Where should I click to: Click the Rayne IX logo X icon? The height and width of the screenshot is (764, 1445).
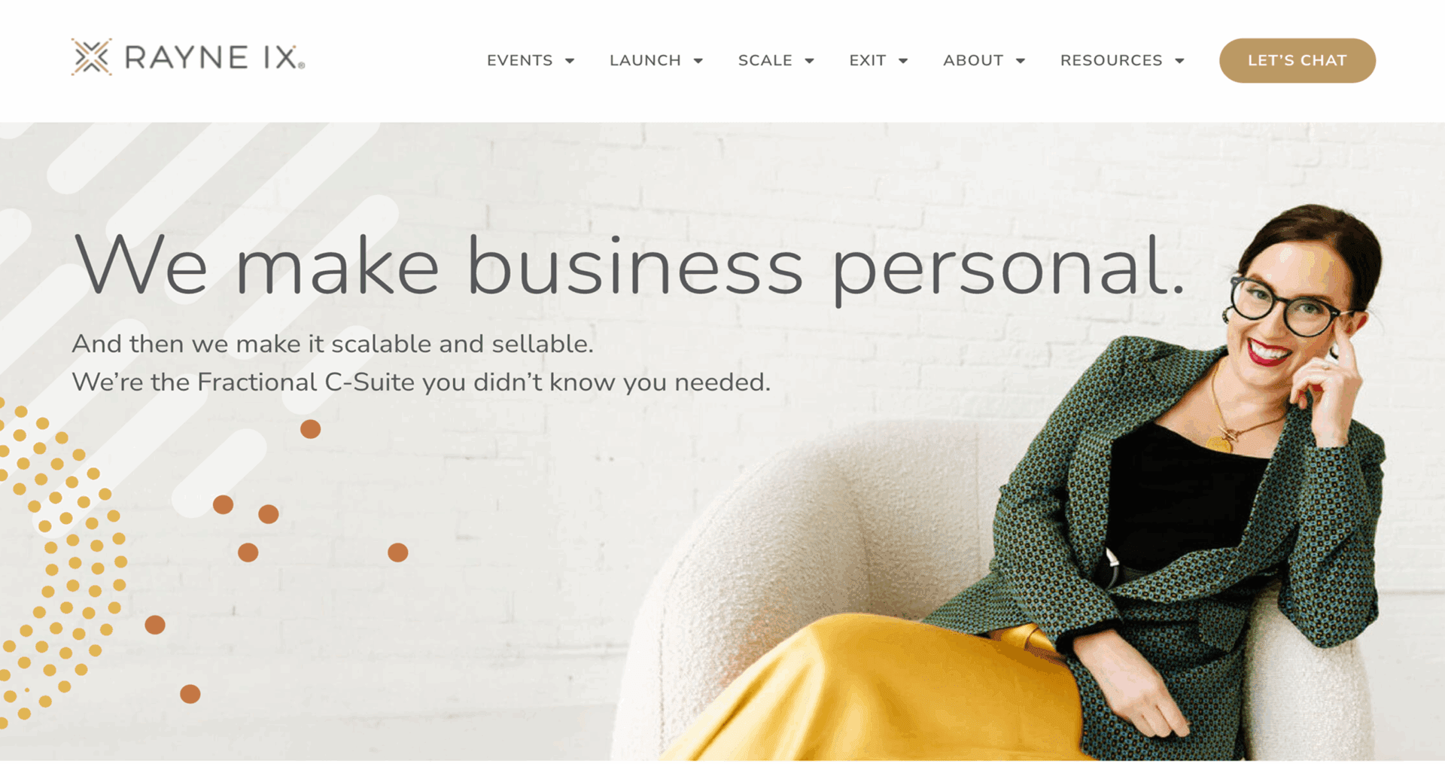click(91, 57)
